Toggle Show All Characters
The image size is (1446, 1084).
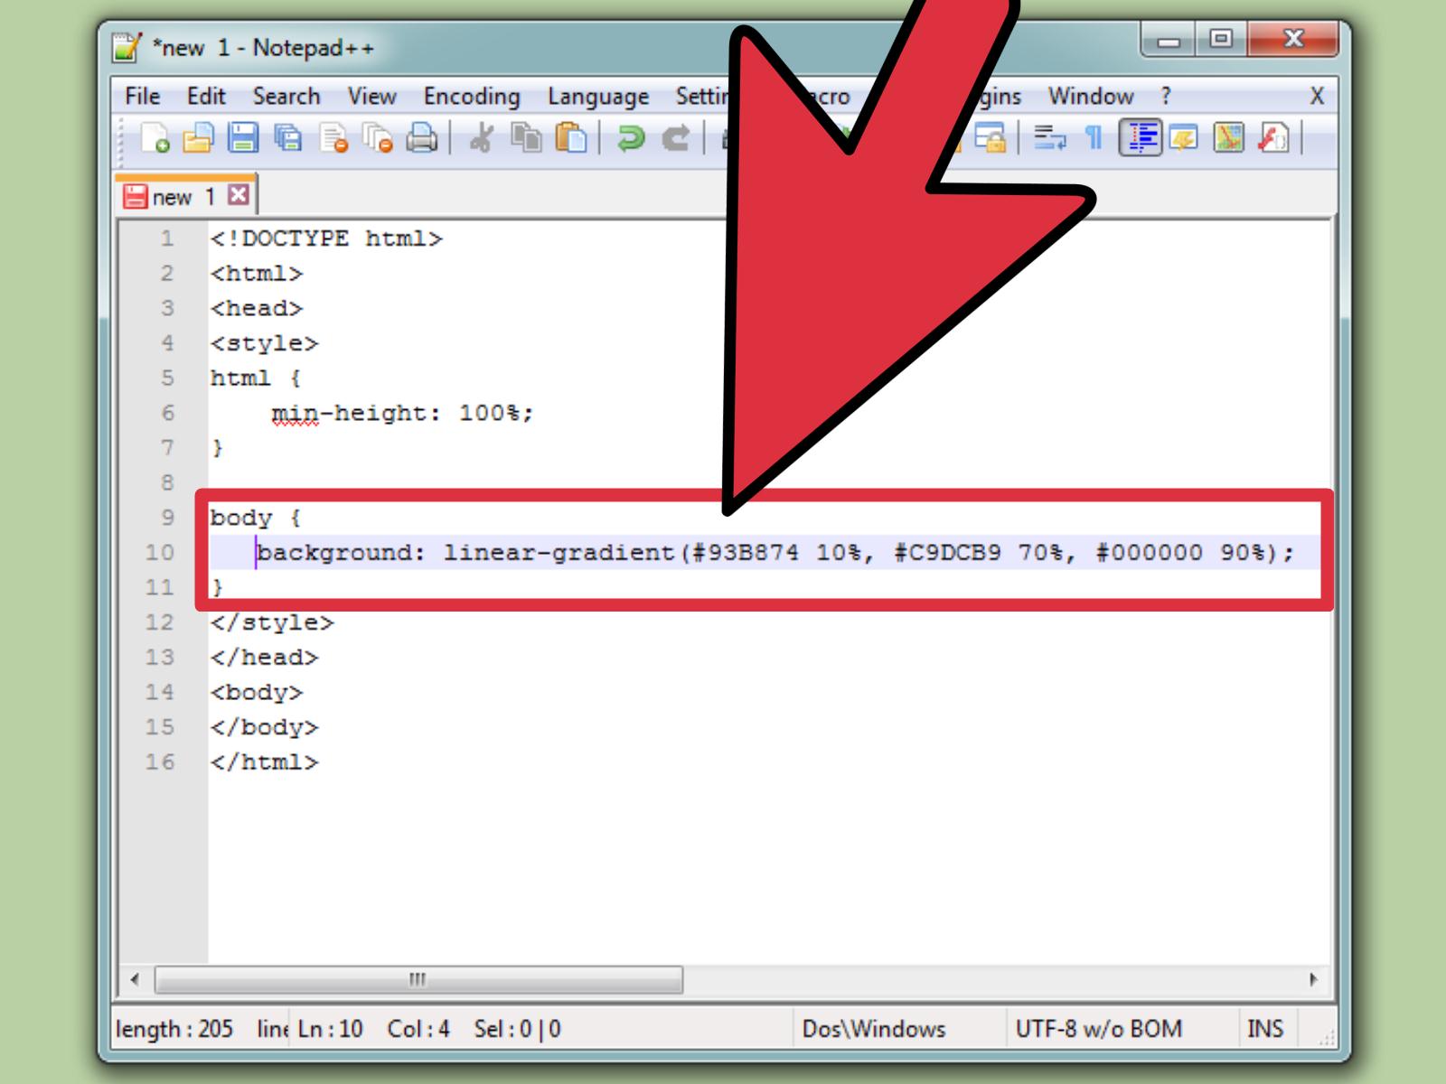(x=1094, y=137)
